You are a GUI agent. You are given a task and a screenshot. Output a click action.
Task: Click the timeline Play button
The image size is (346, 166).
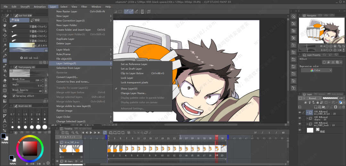tap(91, 132)
